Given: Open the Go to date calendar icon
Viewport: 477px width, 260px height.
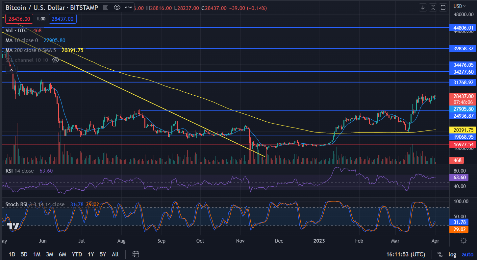Looking at the screenshot, I should tap(136, 254).
